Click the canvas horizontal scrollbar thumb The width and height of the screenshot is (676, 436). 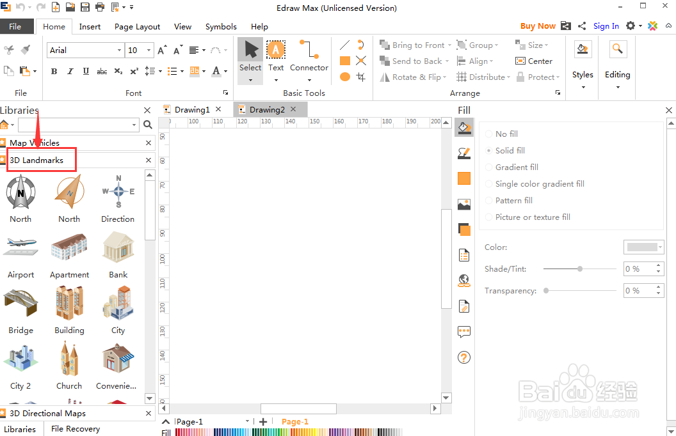click(x=298, y=409)
